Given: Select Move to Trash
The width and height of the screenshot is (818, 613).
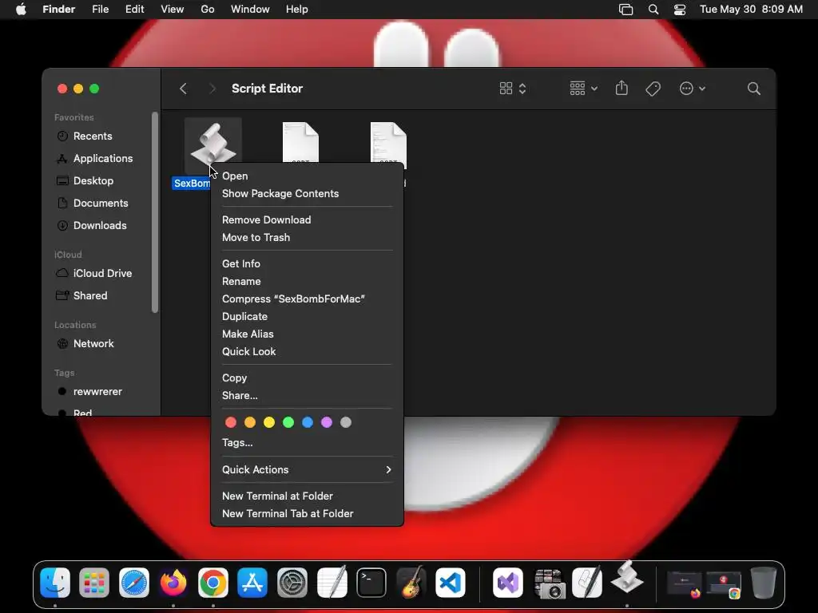Looking at the screenshot, I should pos(307,237).
